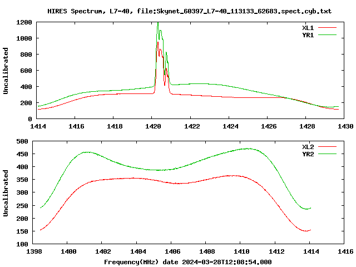This screenshot has height=267, width=356.
Task: Click the 800 y-axis tick label
Action: pyautogui.click(x=26, y=55)
